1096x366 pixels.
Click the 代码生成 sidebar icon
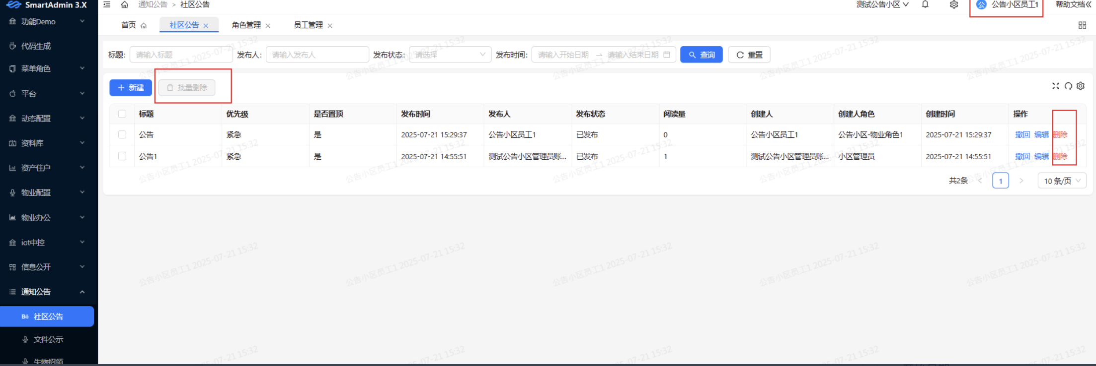12,46
